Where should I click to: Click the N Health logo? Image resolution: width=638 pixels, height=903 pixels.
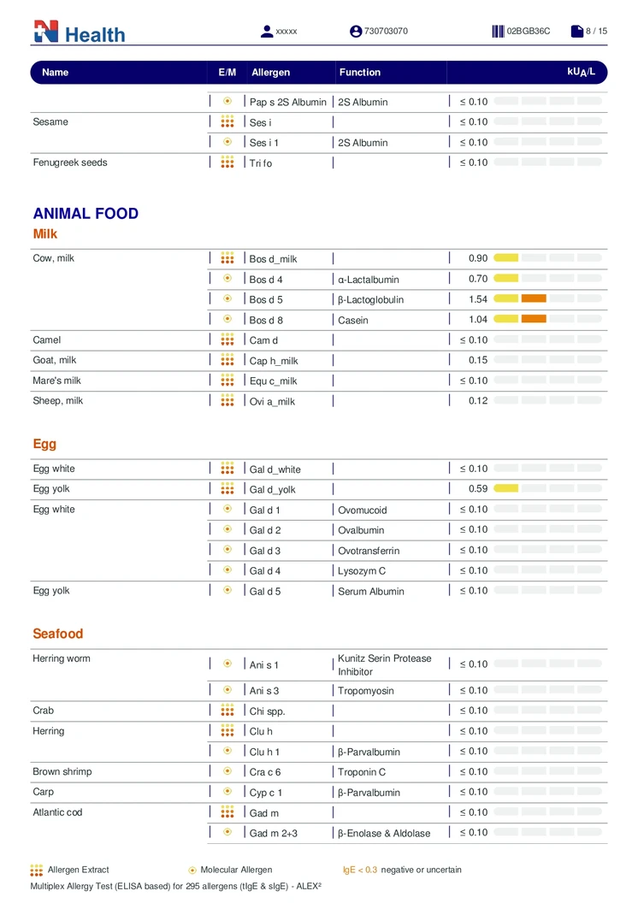[79, 32]
